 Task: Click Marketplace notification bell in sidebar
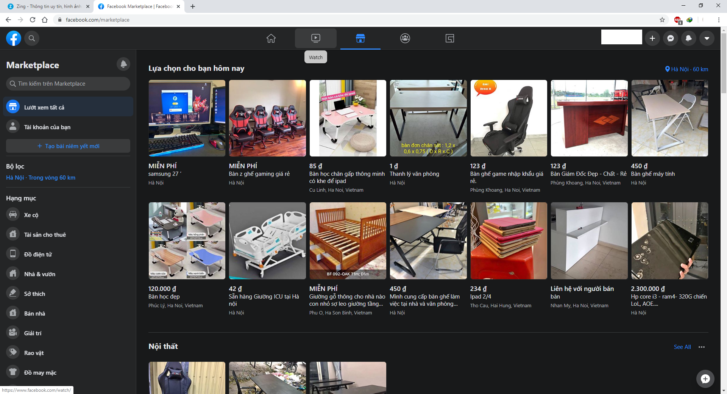click(123, 64)
